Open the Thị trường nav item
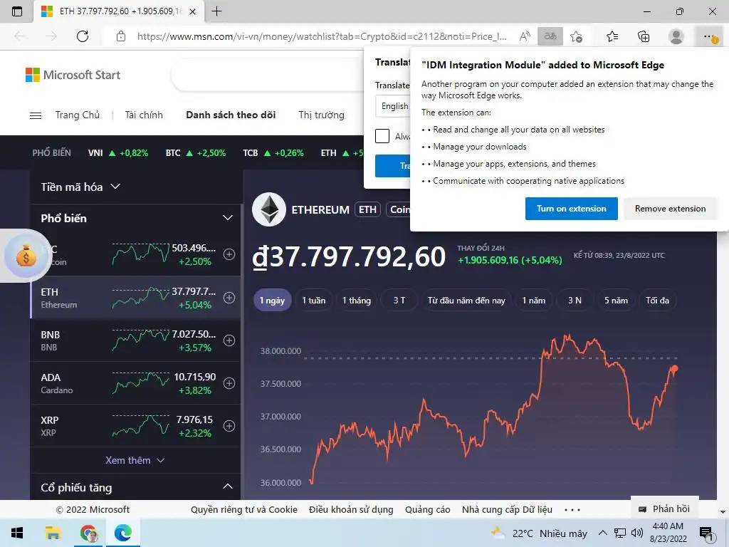 pyautogui.click(x=321, y=115)
